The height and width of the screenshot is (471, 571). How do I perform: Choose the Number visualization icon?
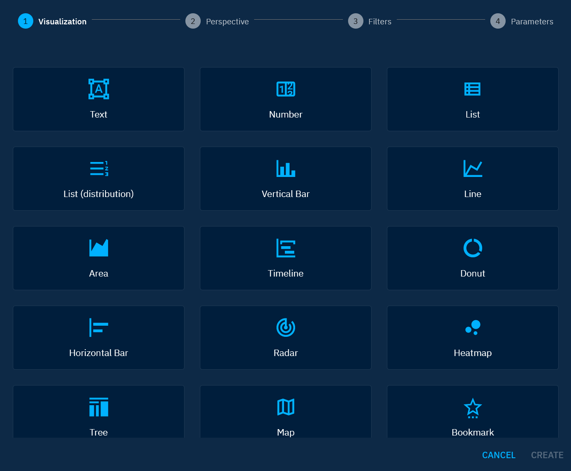point(286,89)
